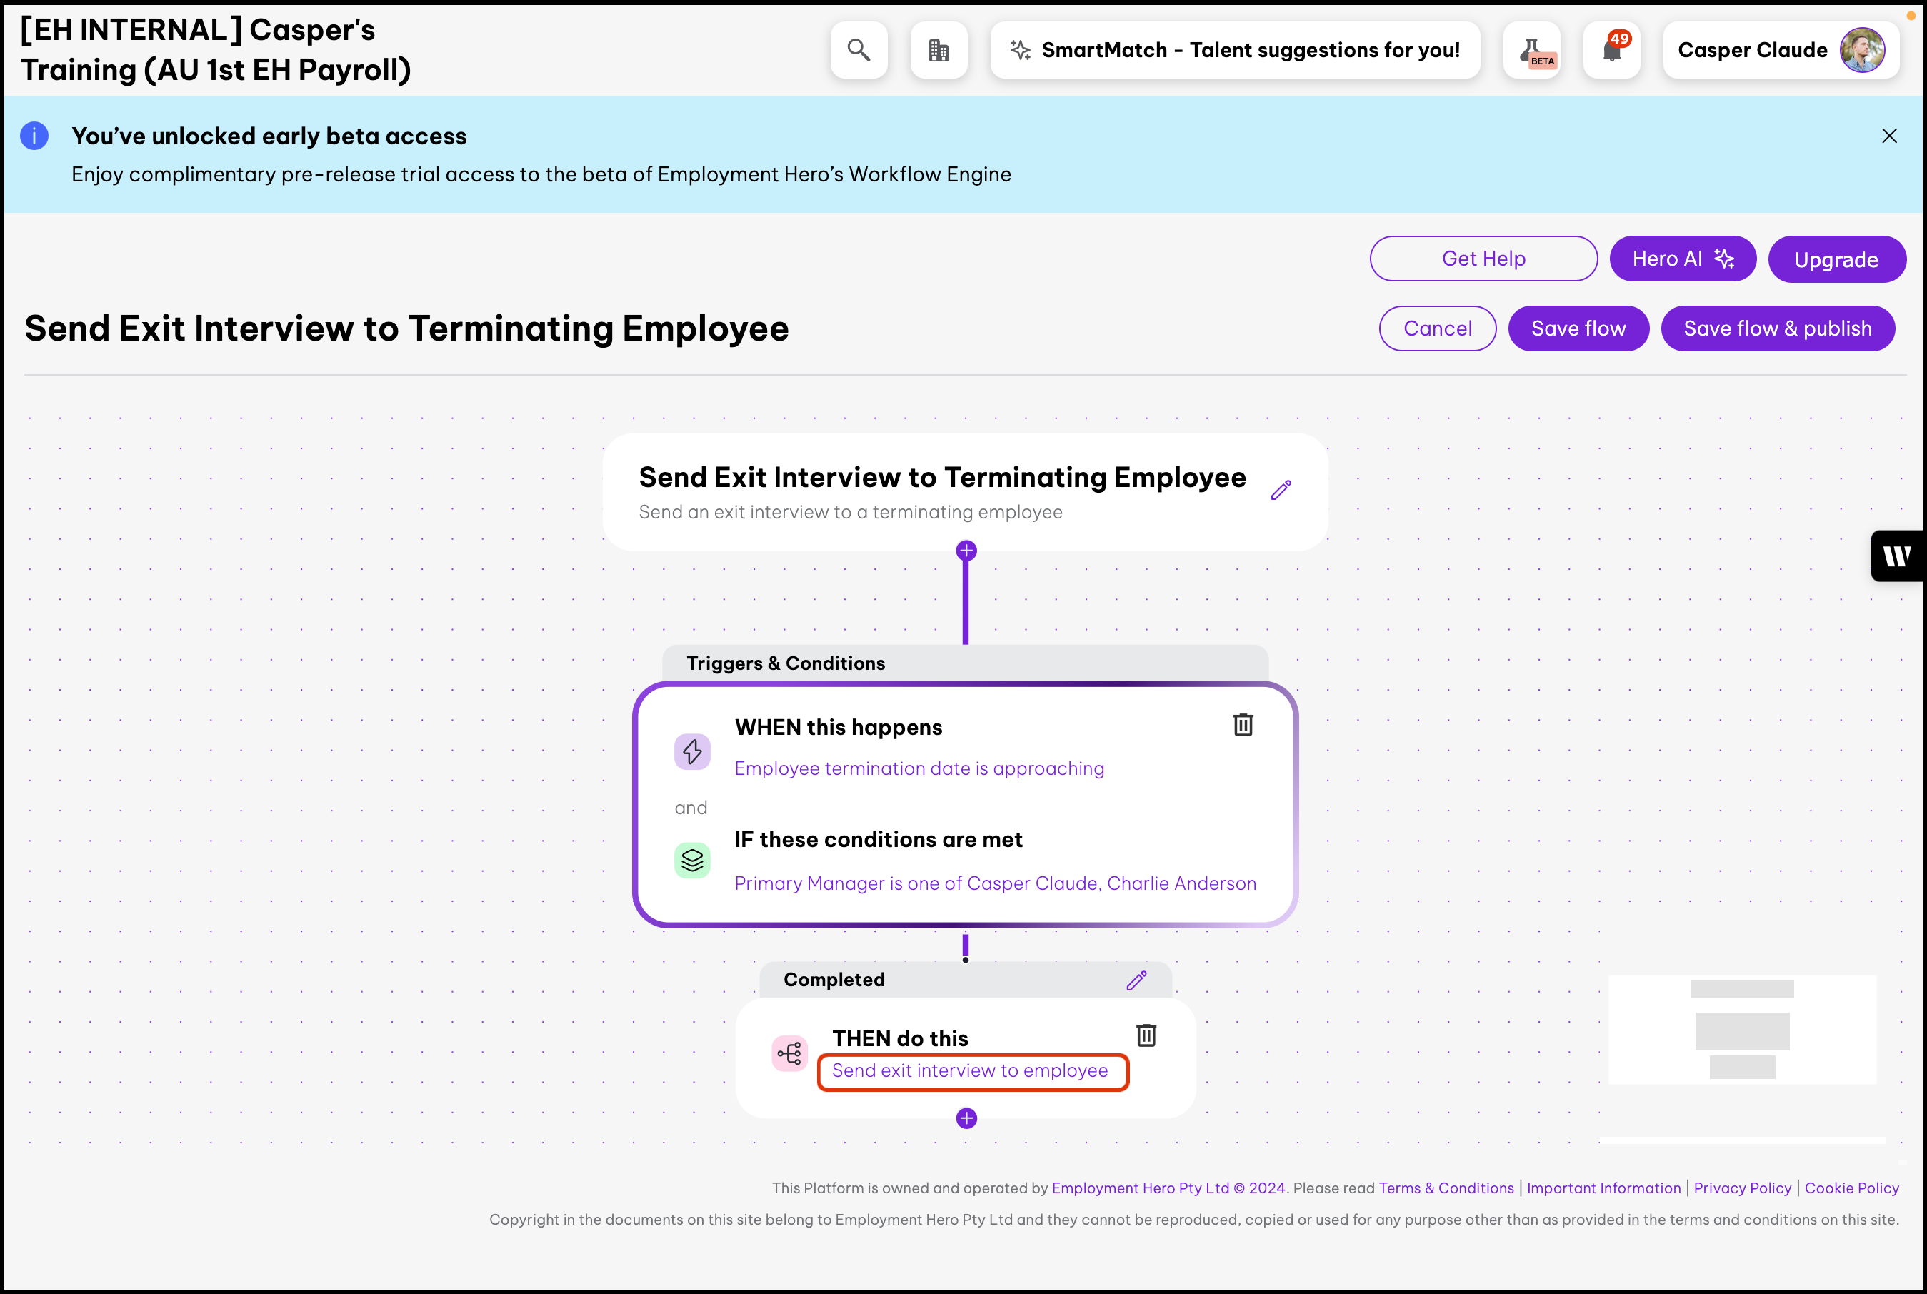Open SmartMatch talent suggestions
This screenshot has height=1294, width=1927.
tap(1235, 50)
